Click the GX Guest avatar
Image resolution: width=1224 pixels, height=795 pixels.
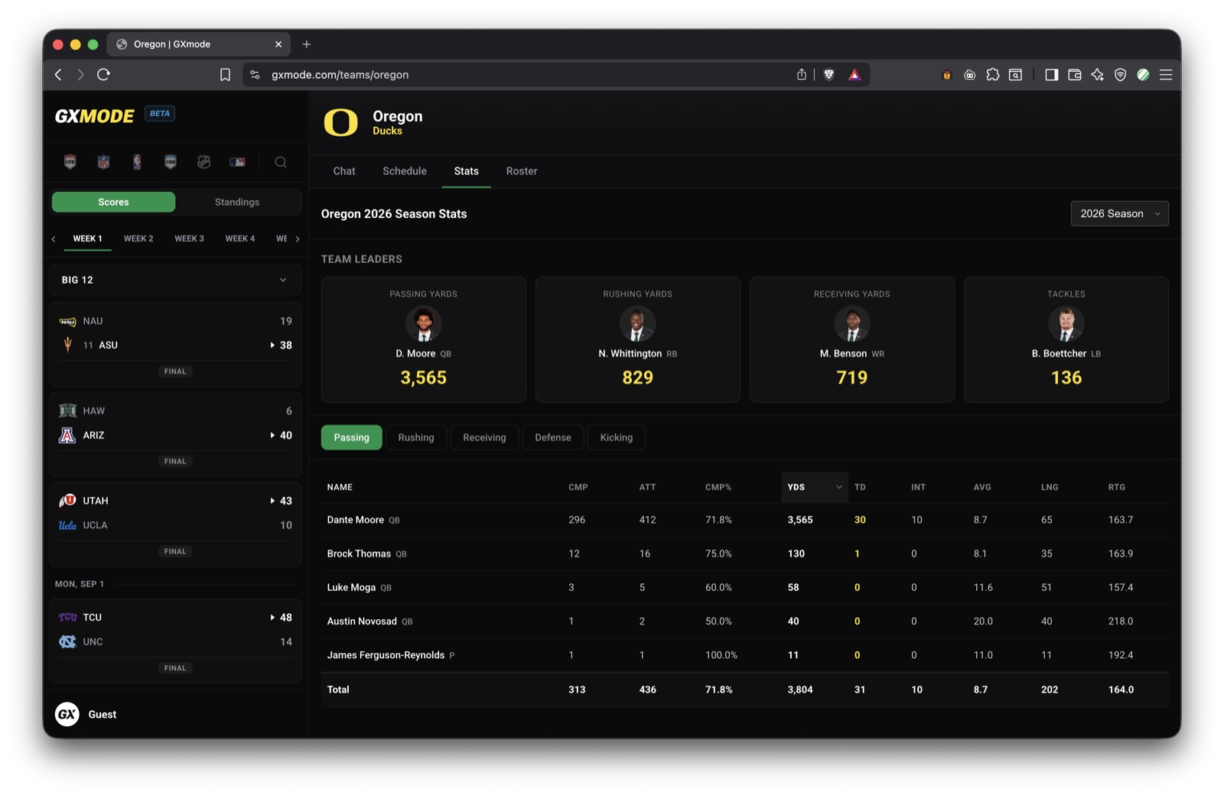click(67, 714)
